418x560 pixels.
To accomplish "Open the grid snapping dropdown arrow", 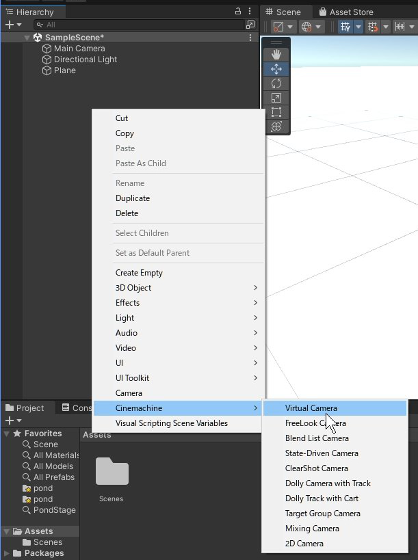I will [385, 27].
